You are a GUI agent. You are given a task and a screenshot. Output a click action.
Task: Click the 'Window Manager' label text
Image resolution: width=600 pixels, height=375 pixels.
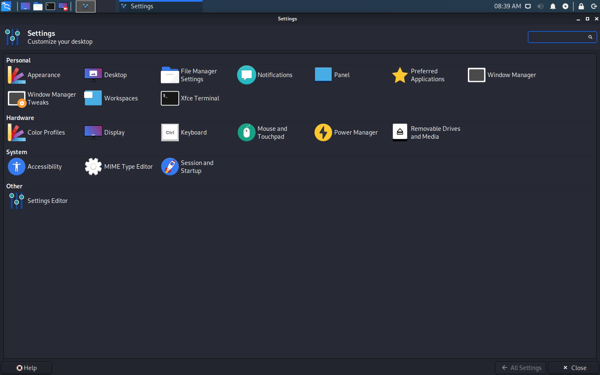click(x=512, y=75)
